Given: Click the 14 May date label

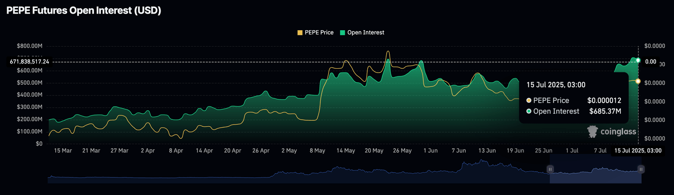Looking at the screenshot, I should [346, 150].
